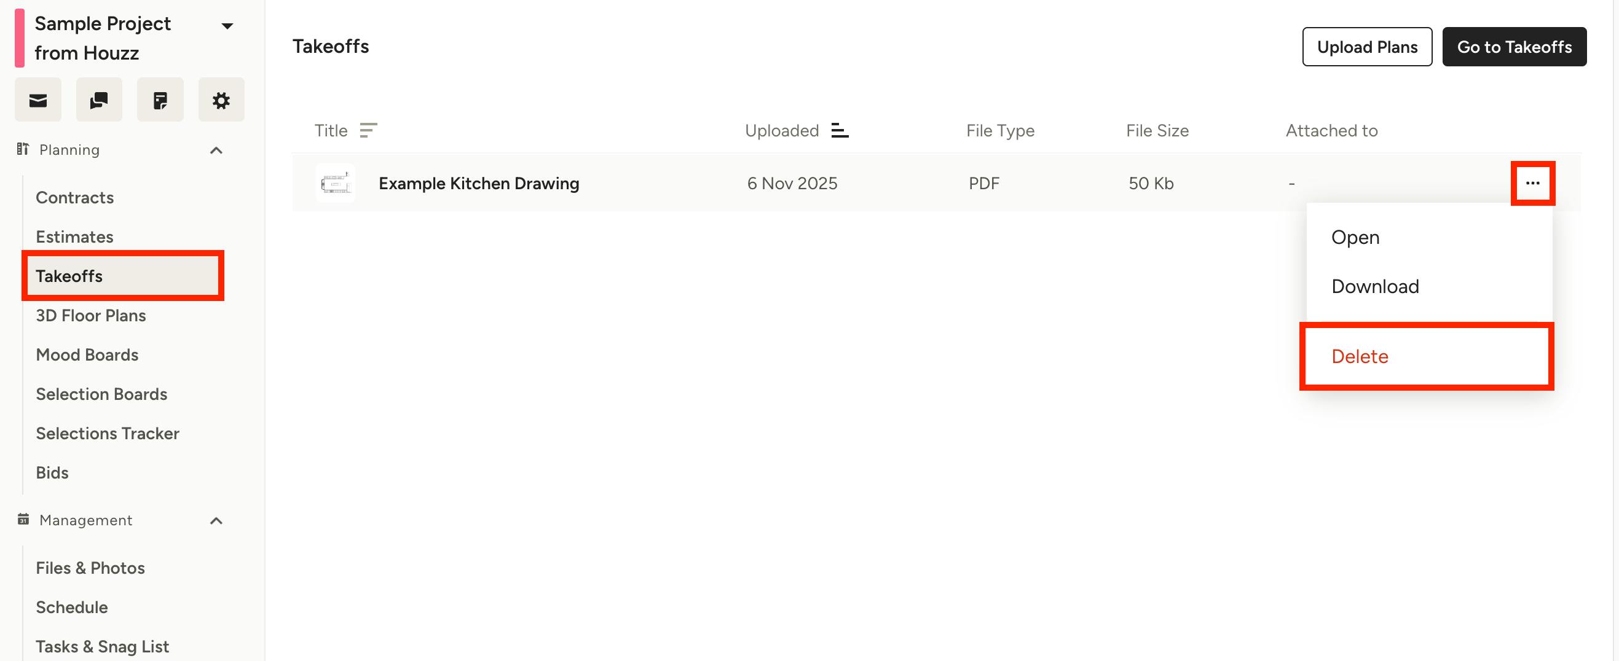Collapse the Management section chevron

click(x=216, y=521)
